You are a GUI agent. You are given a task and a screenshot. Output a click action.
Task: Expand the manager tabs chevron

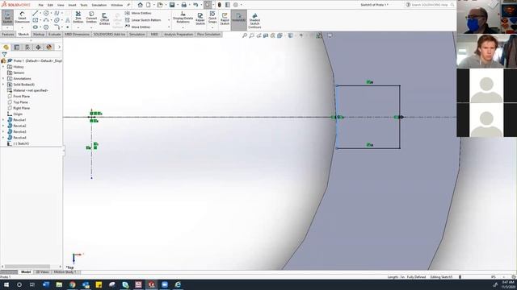[59, 48]
